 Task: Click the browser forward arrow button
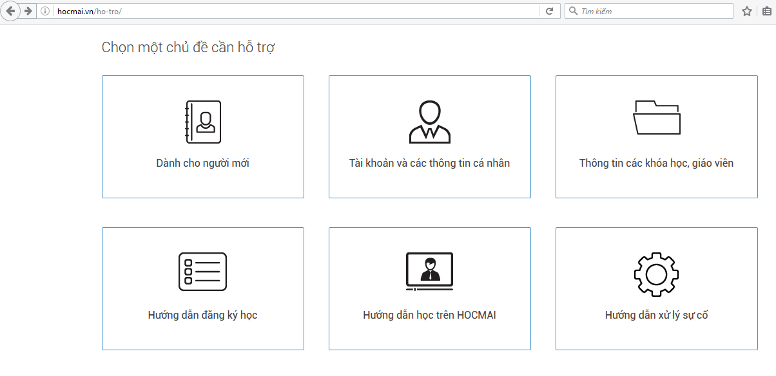[x=28, y=11]
